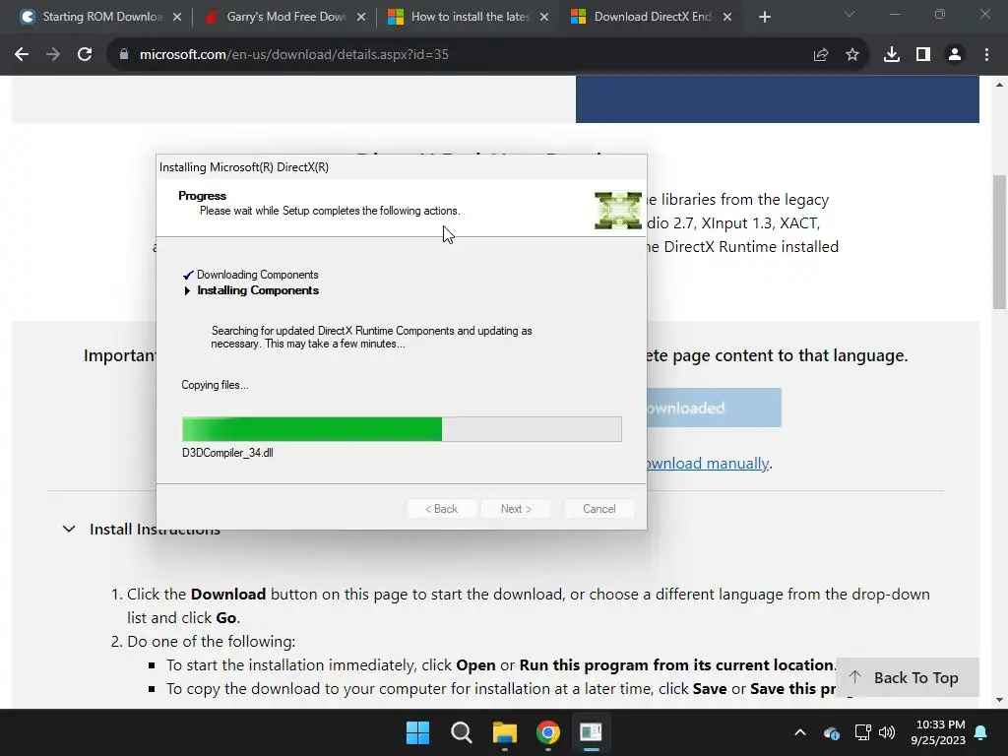Click the Downloading Components checkmark
1008x756 pixels.
point(188,276)
